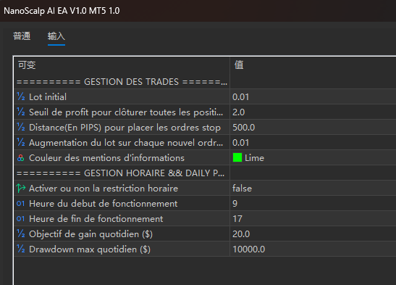
Task: Select the 输入 tab
Action: tap(56, 36)
